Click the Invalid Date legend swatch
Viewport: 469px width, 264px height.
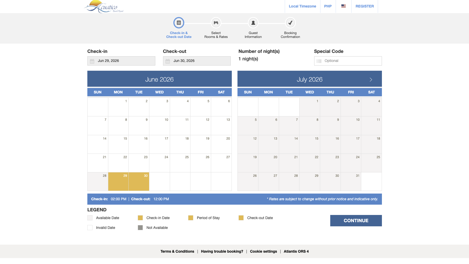90,228
